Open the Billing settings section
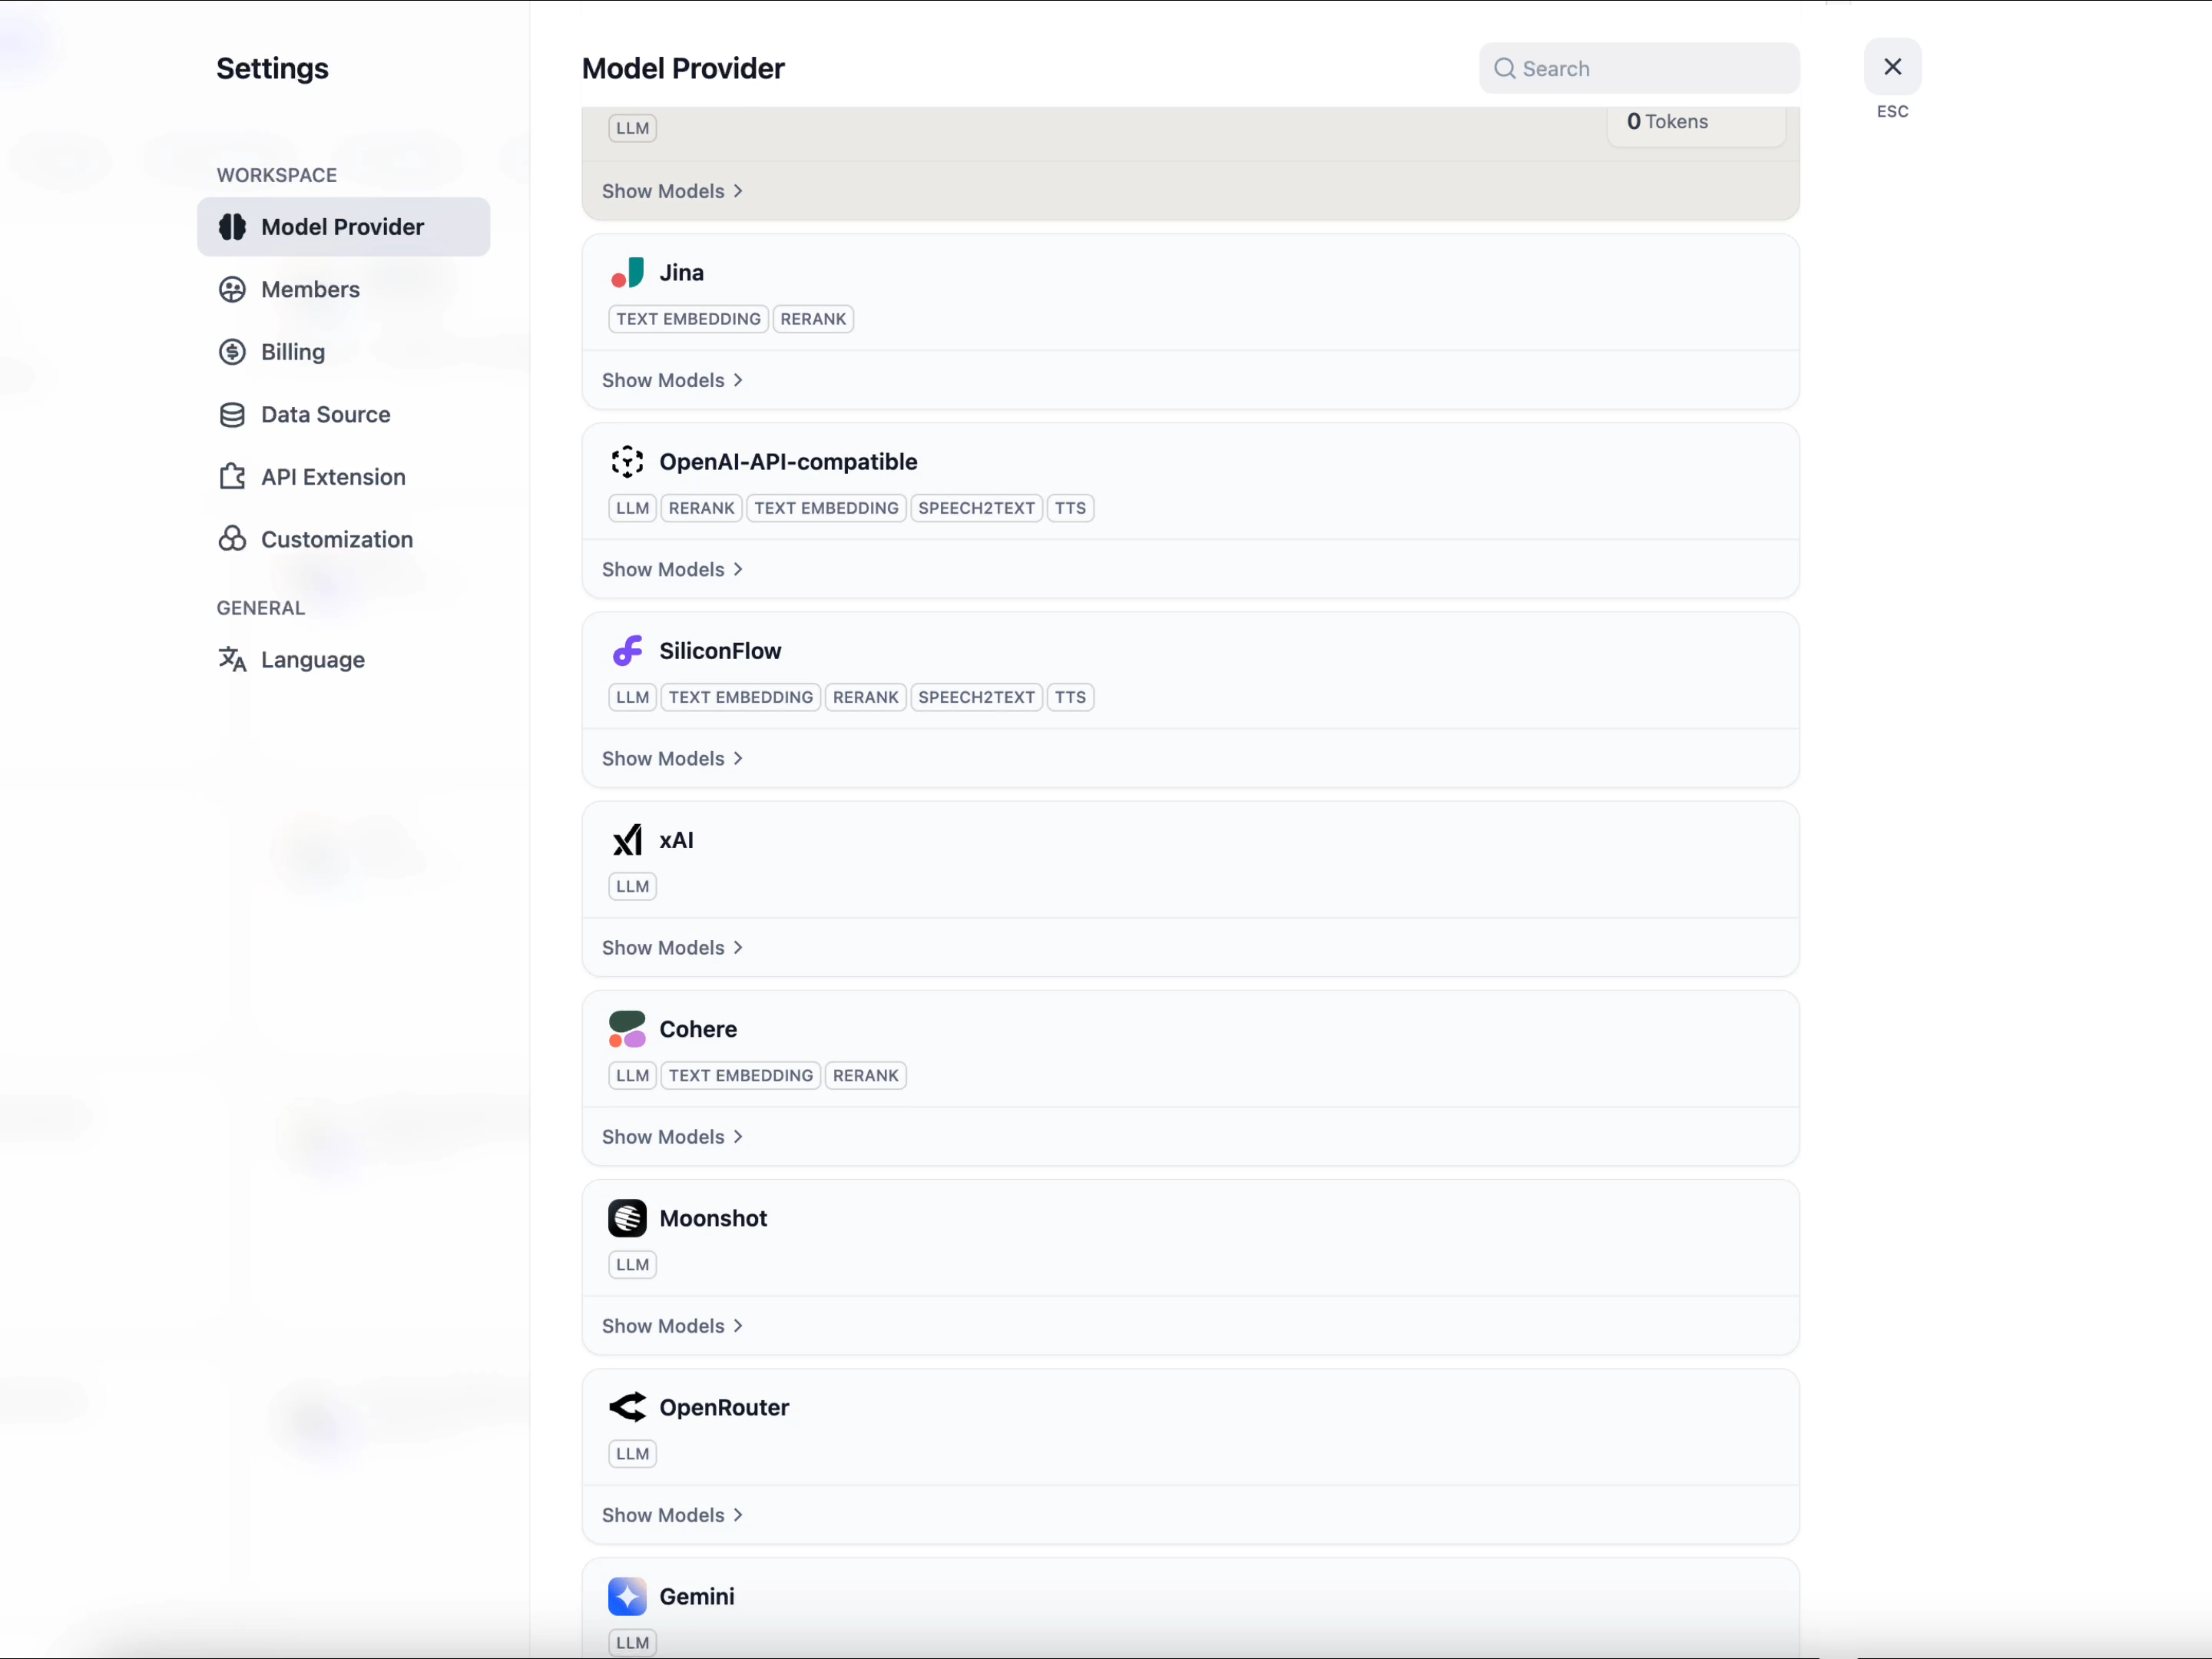 (x=292, y=352)
